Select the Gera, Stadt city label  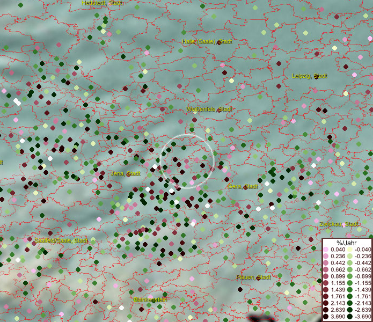(243, 186)
